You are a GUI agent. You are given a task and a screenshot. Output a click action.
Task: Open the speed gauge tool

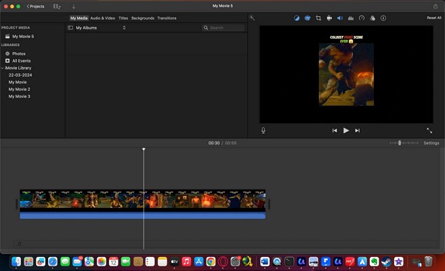coord(362,18)
